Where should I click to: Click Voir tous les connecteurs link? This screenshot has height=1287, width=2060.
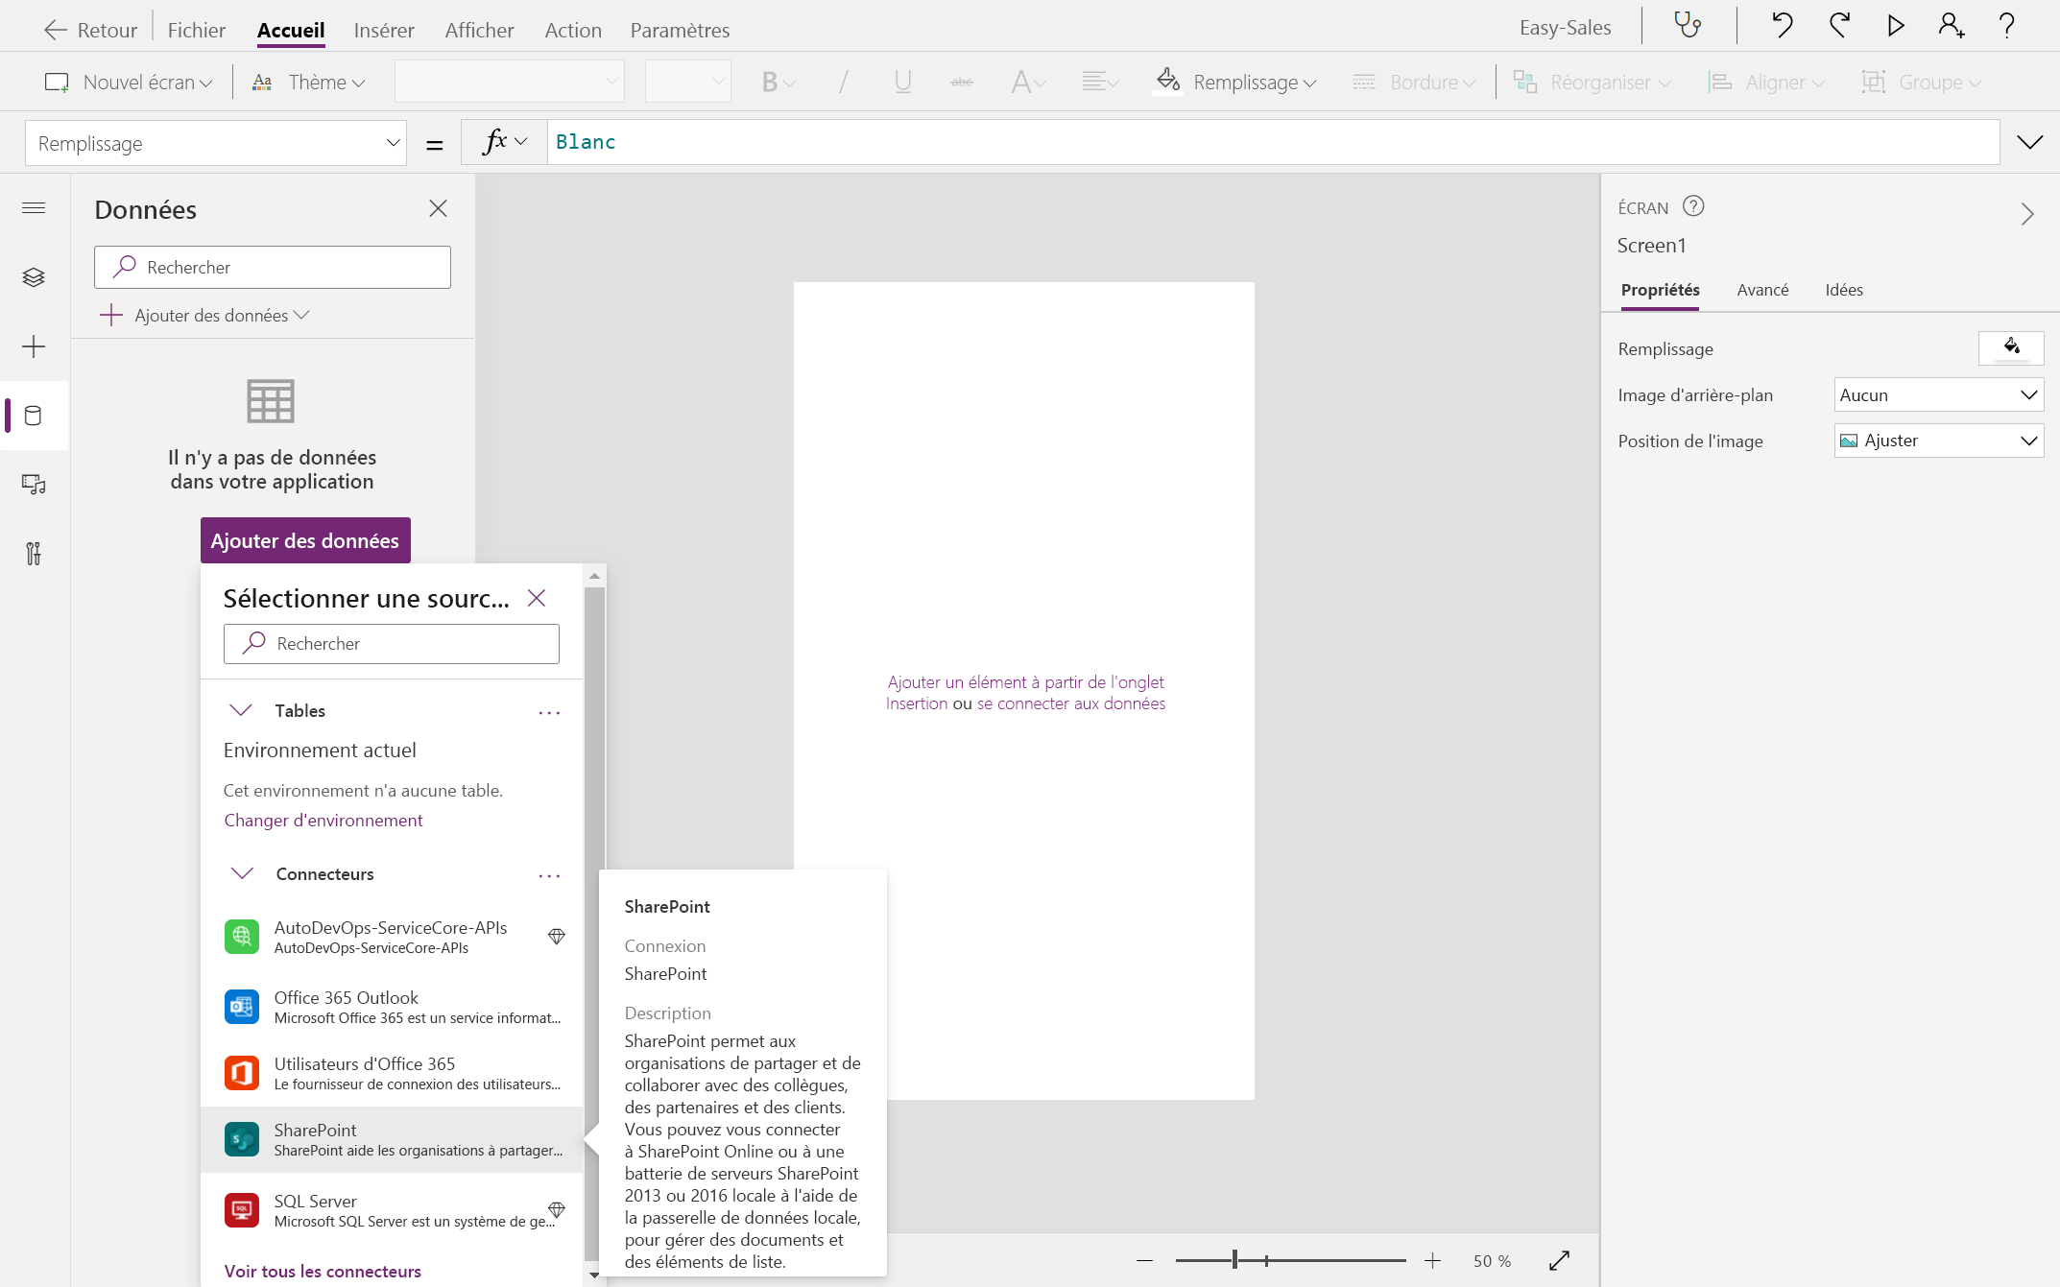point(323,1272)
